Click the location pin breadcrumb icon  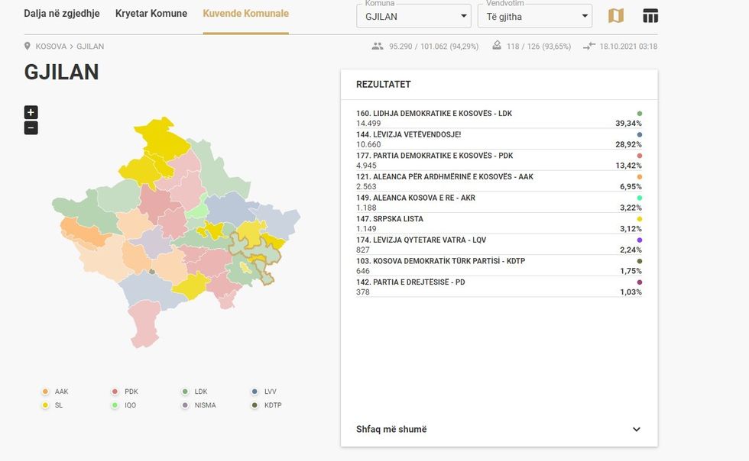click(x=28, y=47)
